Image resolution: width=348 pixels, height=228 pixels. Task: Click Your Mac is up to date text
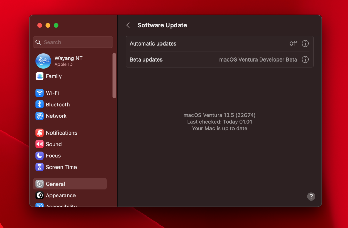(x=220, y=129)
